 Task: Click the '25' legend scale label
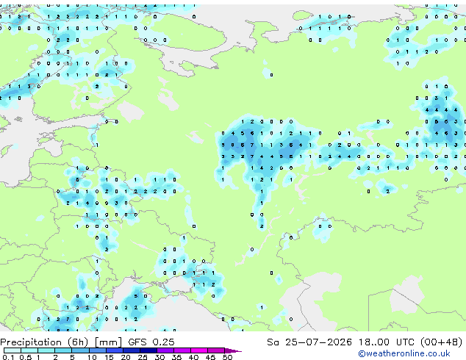coord(143,357)
